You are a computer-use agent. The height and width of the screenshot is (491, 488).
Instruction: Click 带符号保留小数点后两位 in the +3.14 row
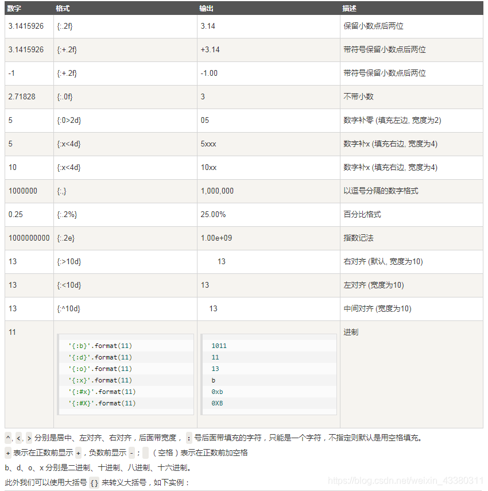(x=385, y=49)
